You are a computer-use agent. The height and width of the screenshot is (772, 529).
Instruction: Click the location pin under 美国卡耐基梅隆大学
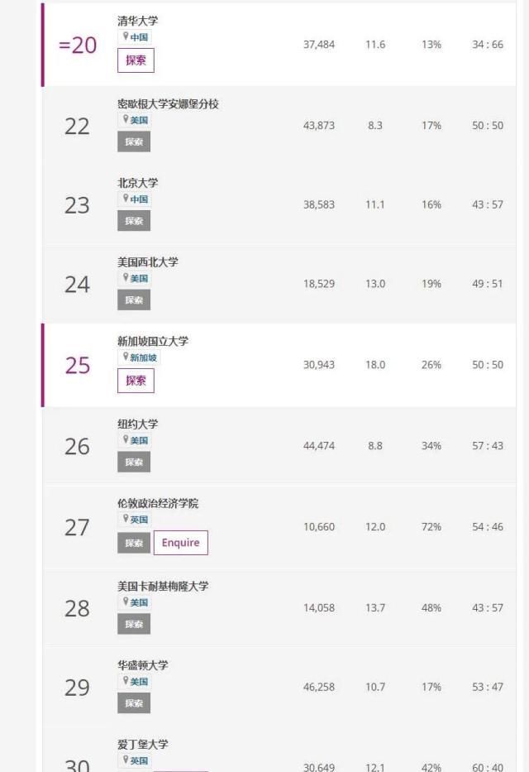[126, 602]
